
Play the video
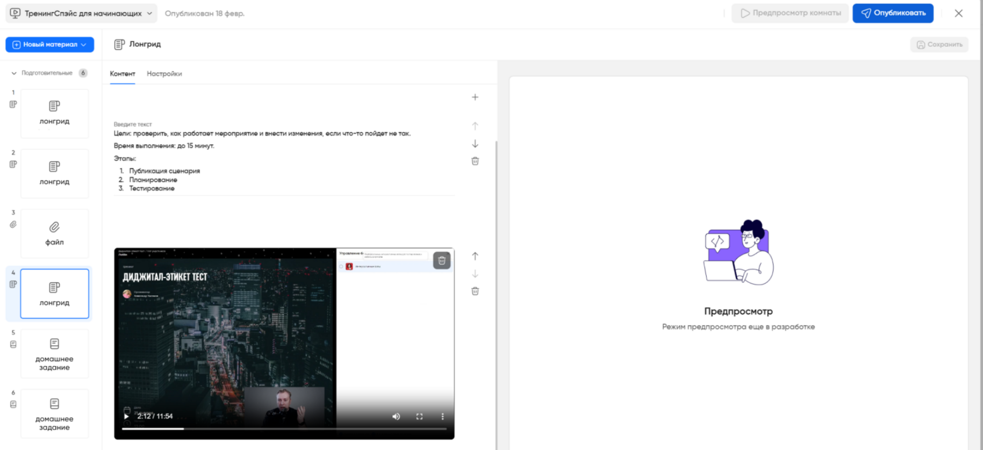click(x=126, y=417)
